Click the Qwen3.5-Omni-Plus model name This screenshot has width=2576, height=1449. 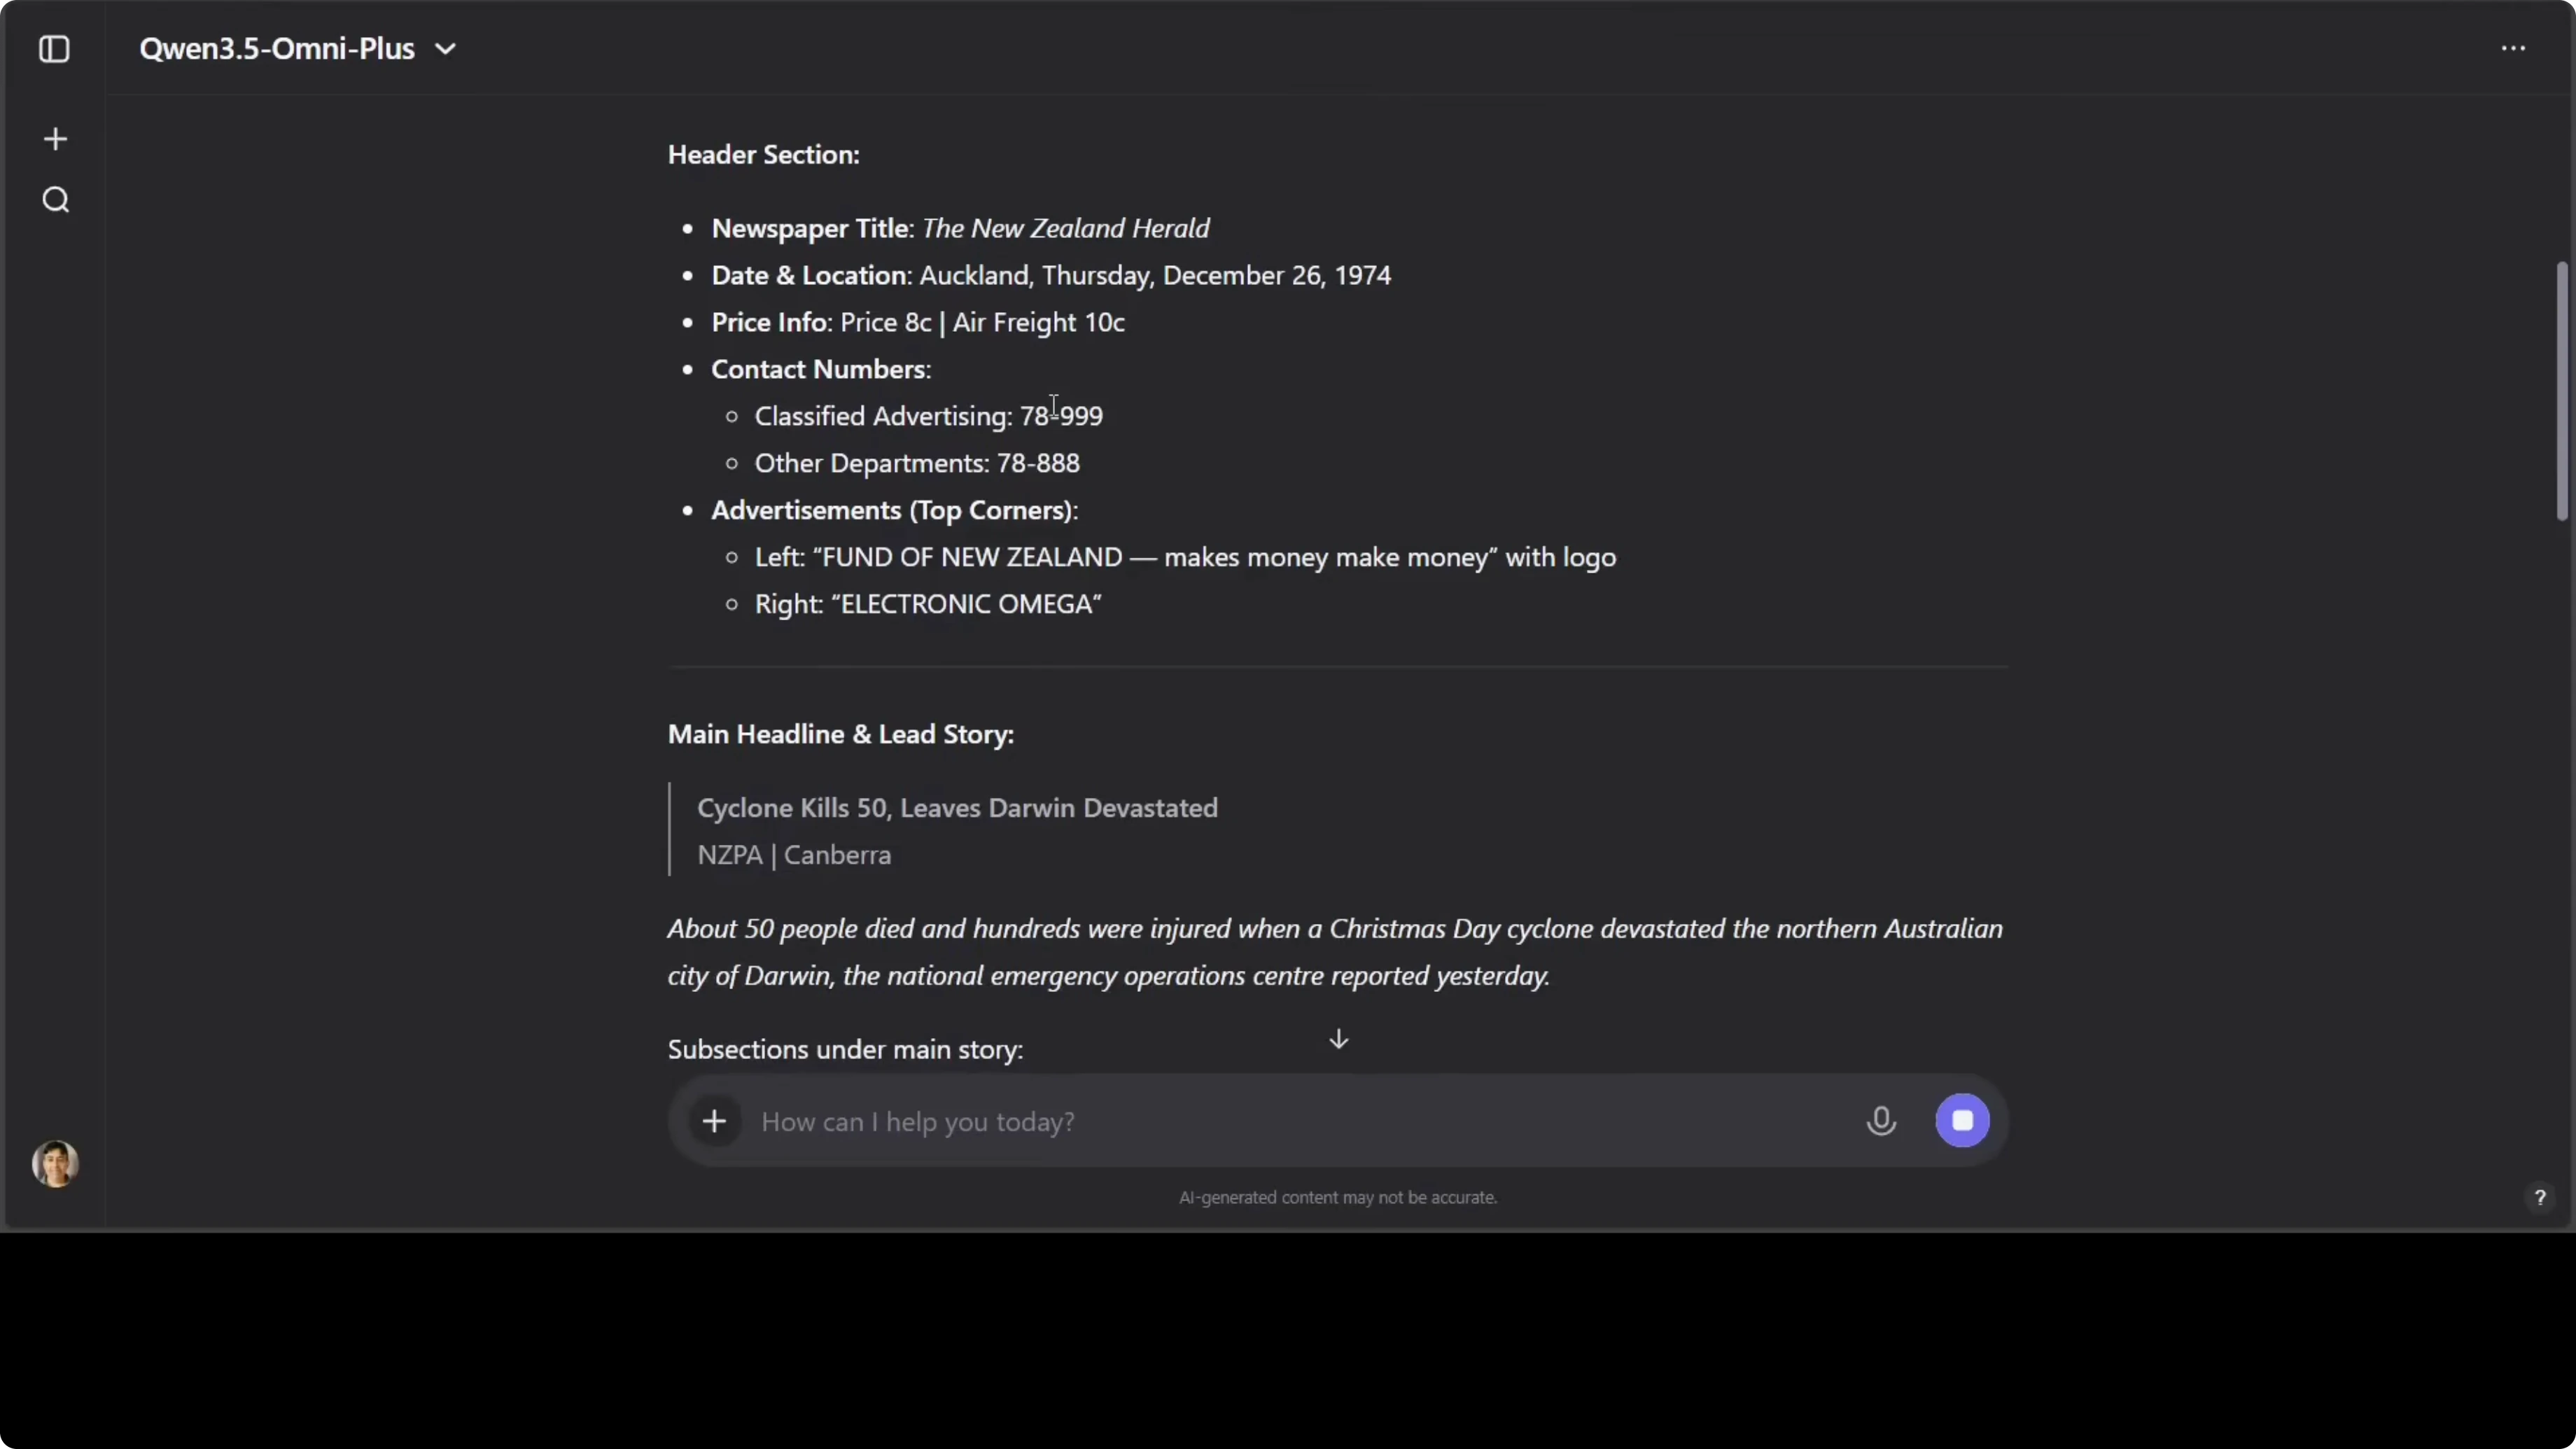coord(277,49)
